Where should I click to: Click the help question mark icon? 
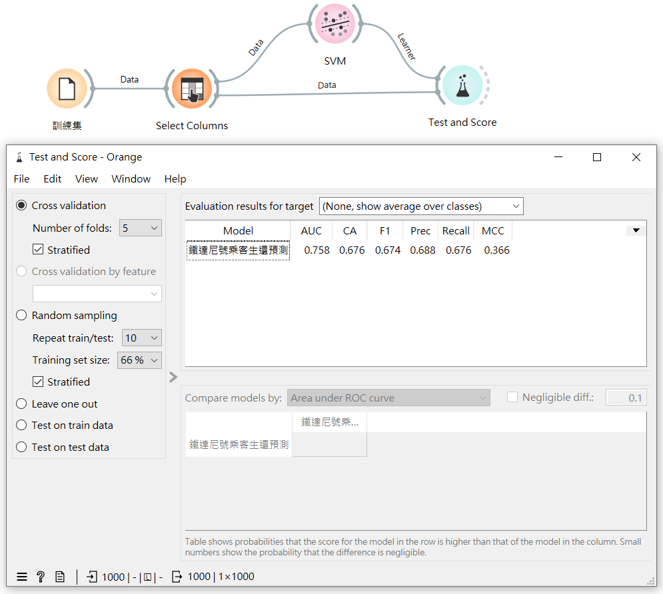pos(41,577)
